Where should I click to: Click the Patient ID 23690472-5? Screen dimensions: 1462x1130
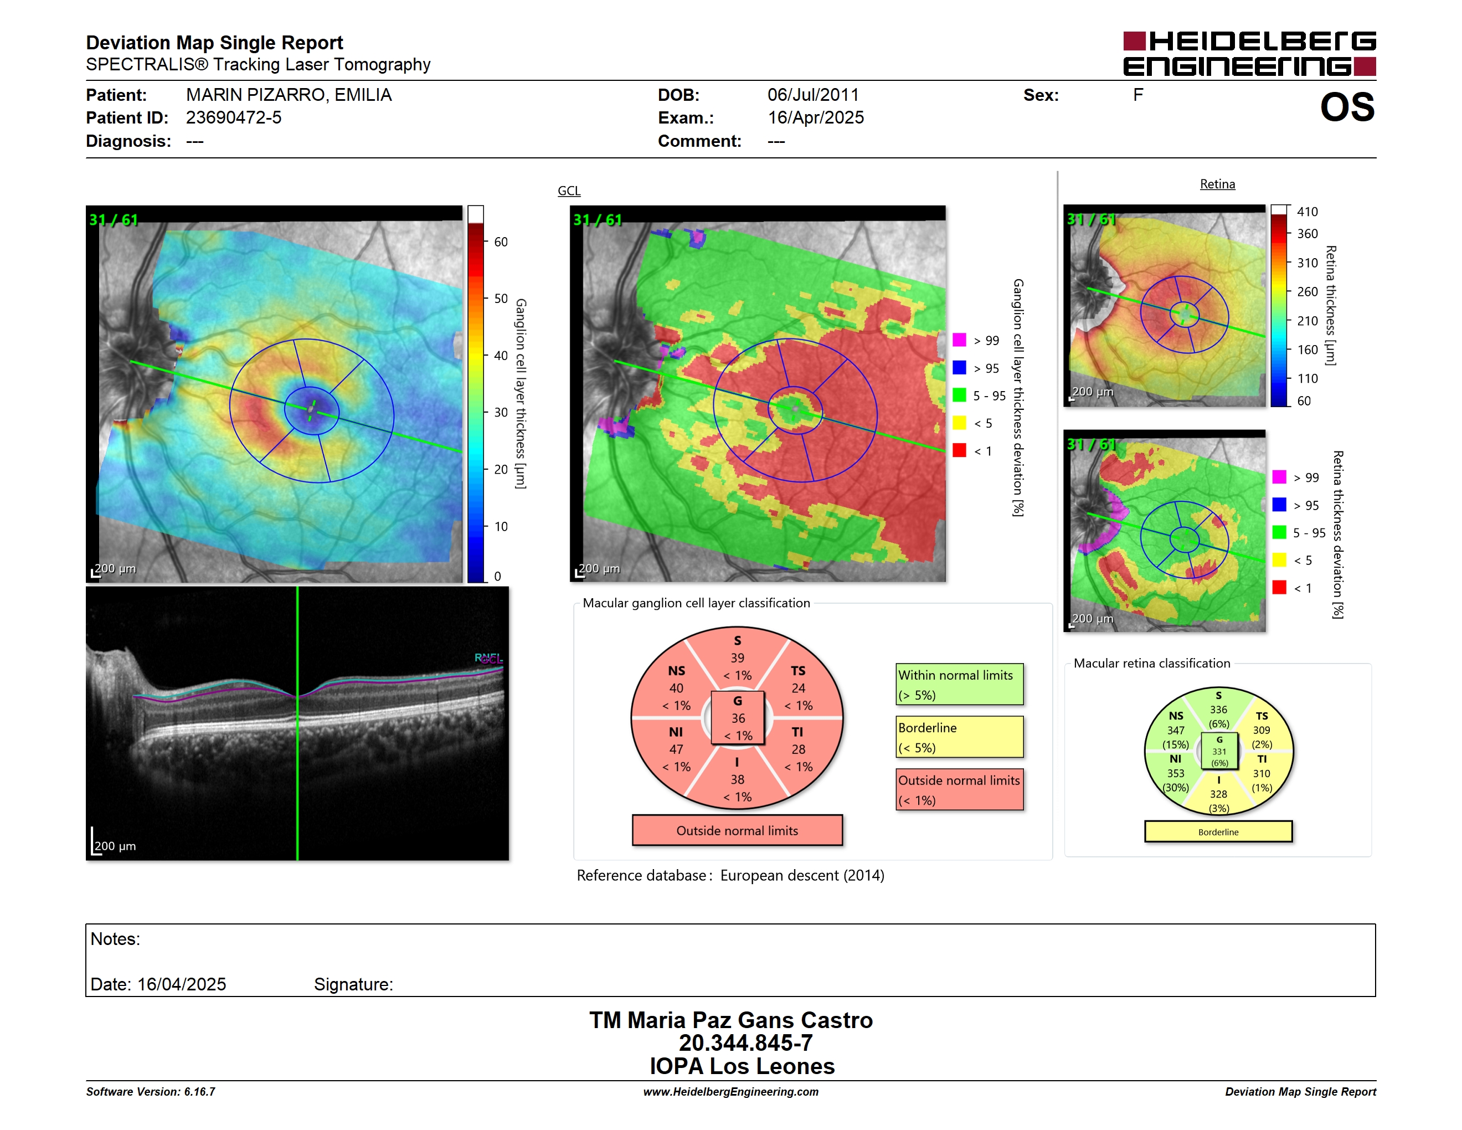click(x=234, y=118)
